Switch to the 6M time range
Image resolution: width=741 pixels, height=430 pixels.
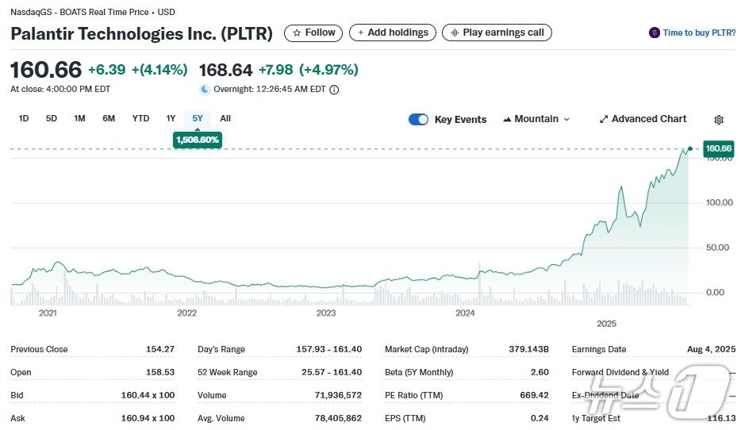[x=109, y=118]
